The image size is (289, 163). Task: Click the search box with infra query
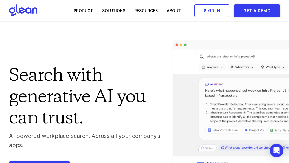[x=243, y=57]
